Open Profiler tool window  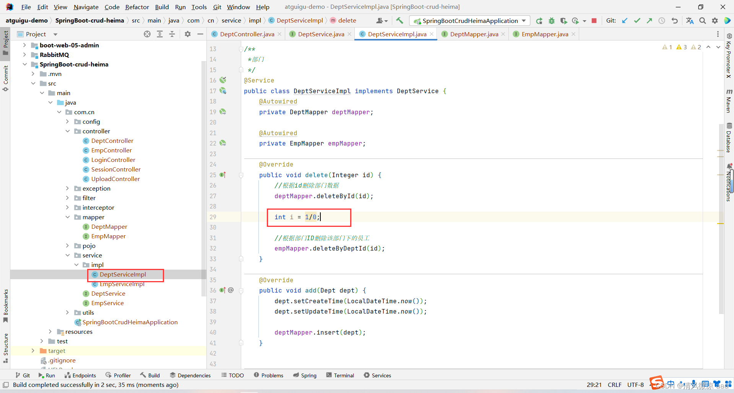(118, 375)
